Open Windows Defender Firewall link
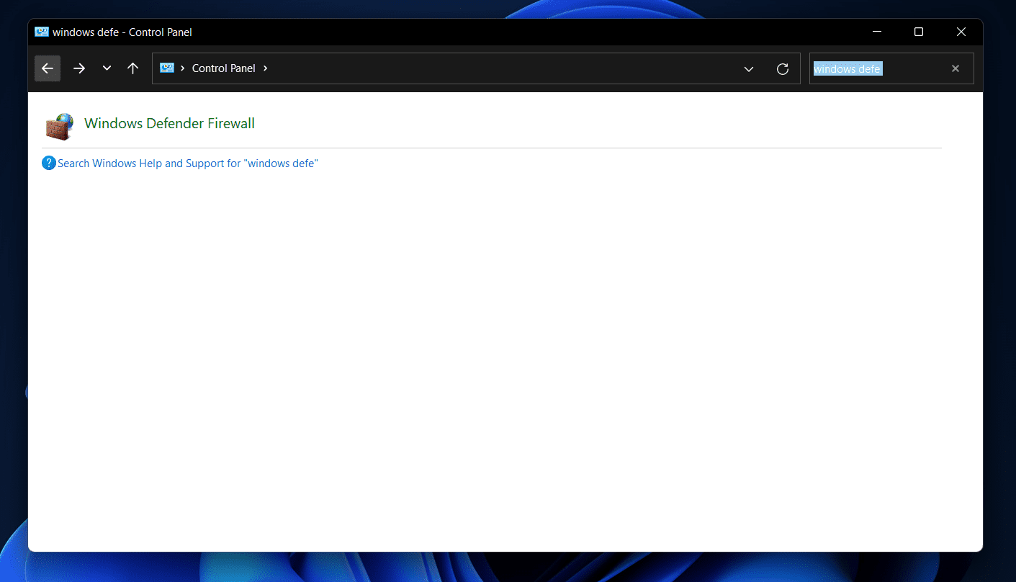1016x582 pixels. point(169,123)
